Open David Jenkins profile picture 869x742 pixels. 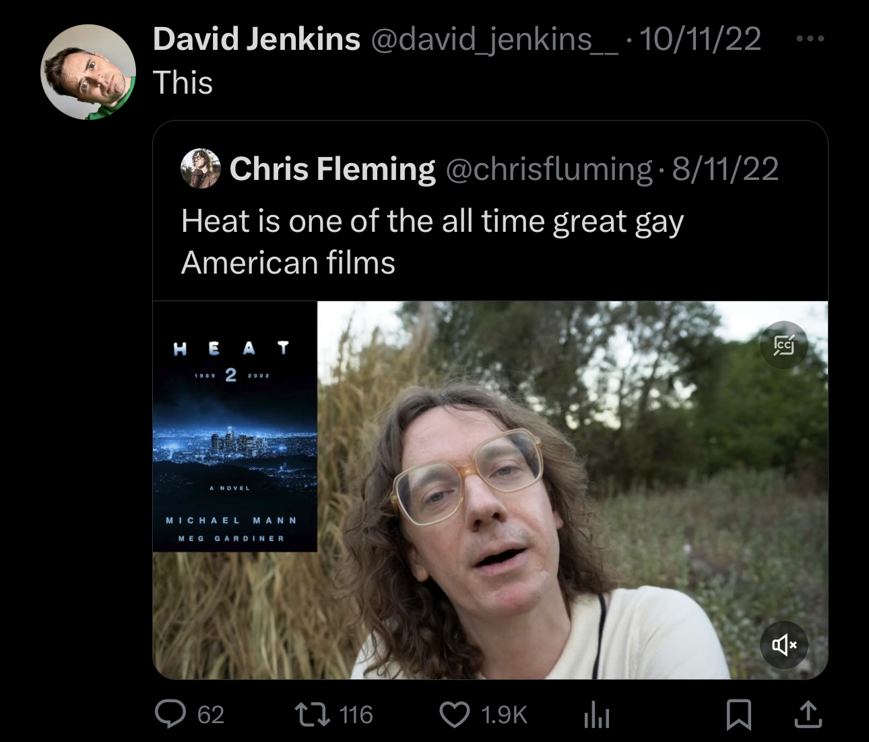[x=88, y=72]
